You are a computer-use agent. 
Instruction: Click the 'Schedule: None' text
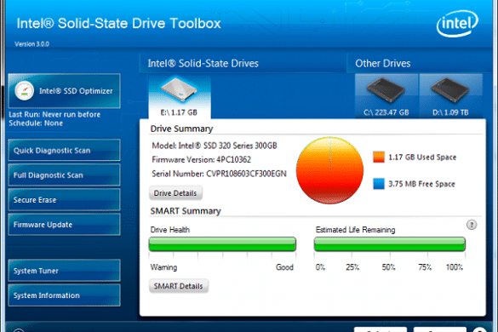pos(36,123)
